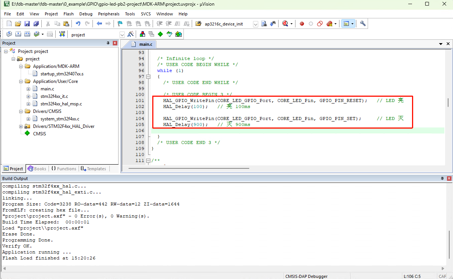Toggle the Project panel pin icon
The image size is (453, 279).
click(108, 43)
